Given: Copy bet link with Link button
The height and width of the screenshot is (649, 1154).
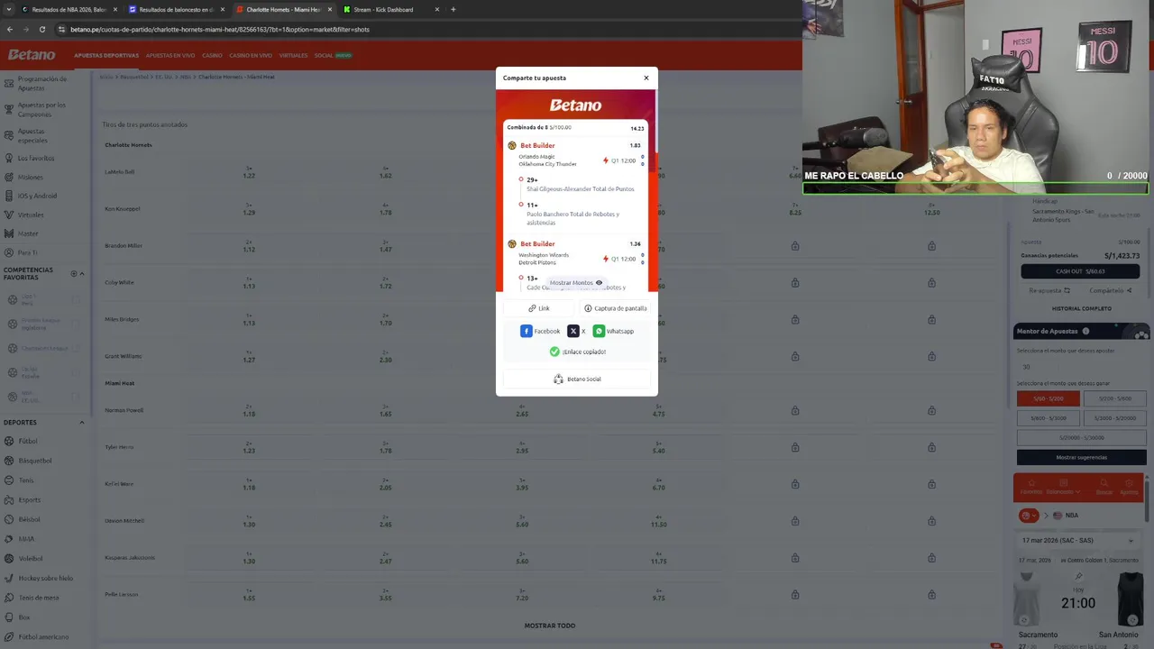Looking at the screenshot, I should (x=539, y=308).
